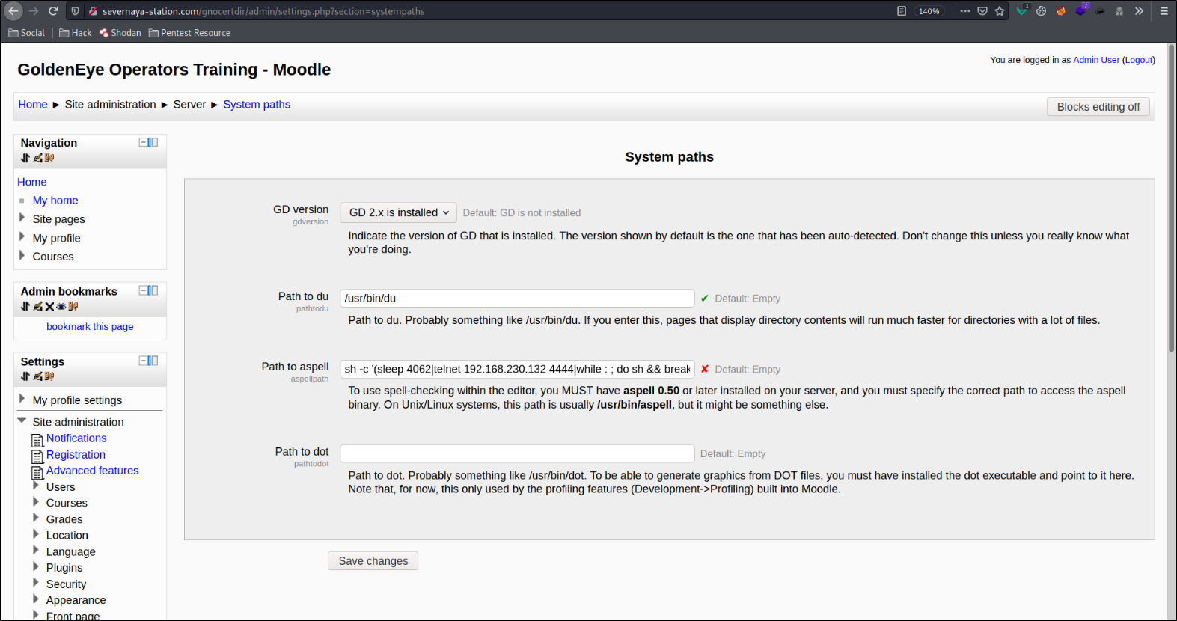
Task: Show more extensions via double chevron
Action: click(x=1139, y=11)
